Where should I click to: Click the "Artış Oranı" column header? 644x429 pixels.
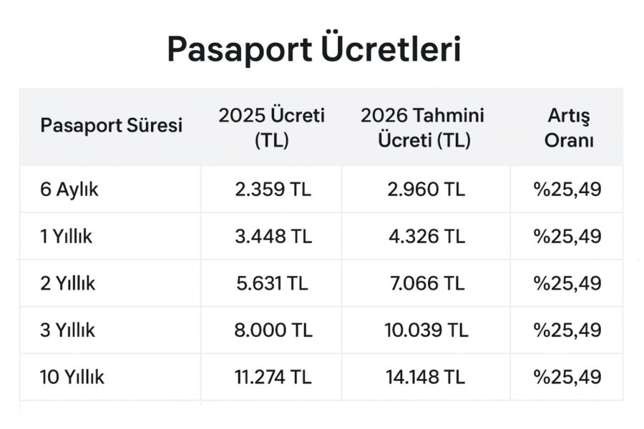pyautogui.click(x=569, y=127)
